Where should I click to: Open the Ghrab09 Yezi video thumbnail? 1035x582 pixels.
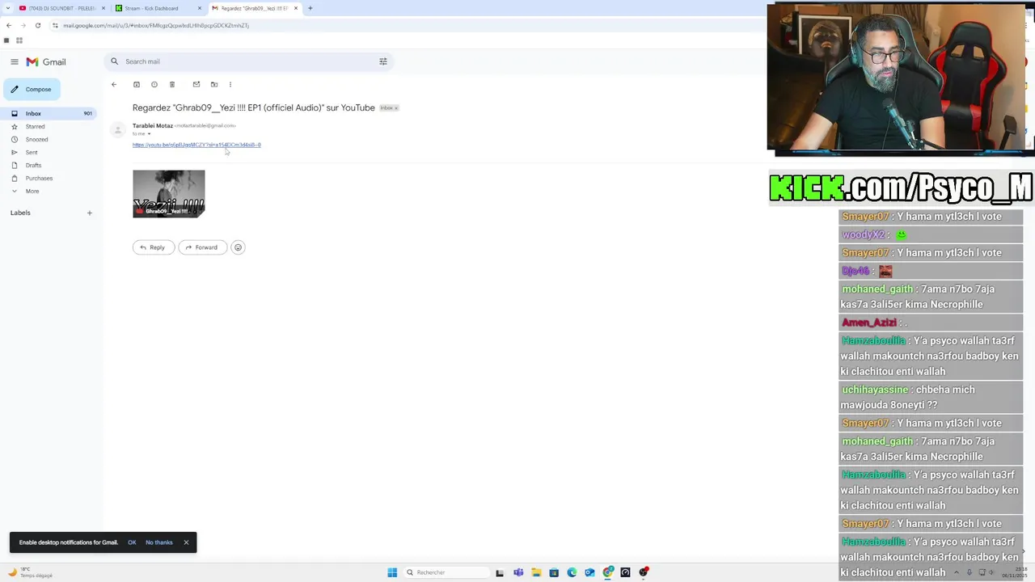coord(168,194)
